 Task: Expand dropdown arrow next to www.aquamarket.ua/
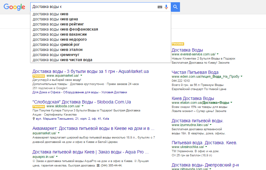81,75
